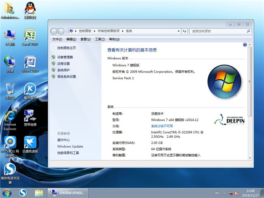Show hidden tray icons arrow
Screen dimensions: 264x198
(x=224, y=193)
